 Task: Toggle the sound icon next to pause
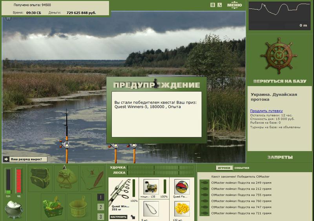(x=220, y=5)
